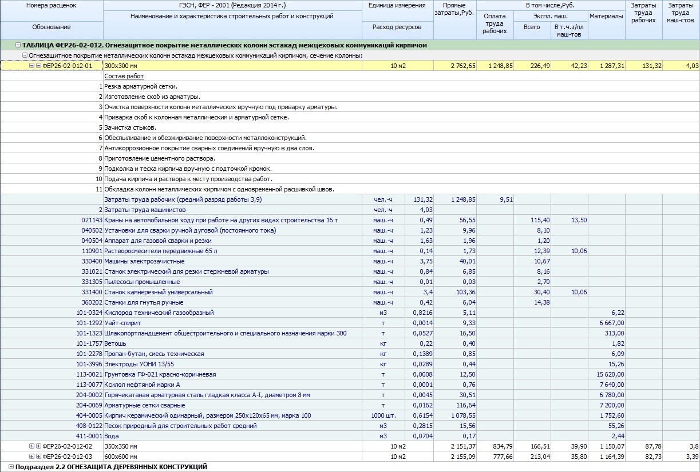Expand ФЕР26-02-012-02 using its leftmost plus box
Screen dimensions: 700x472
31,446
